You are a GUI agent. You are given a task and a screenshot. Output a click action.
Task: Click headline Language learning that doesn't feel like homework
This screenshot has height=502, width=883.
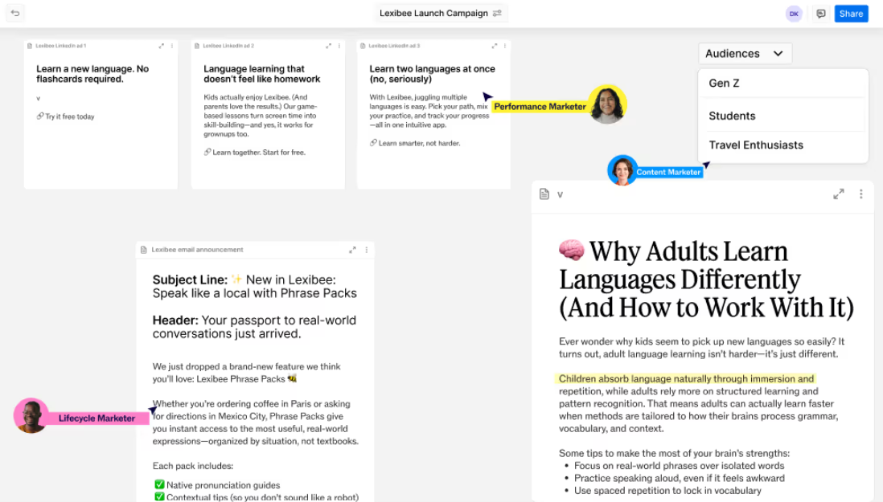click(x=262, y=74)
